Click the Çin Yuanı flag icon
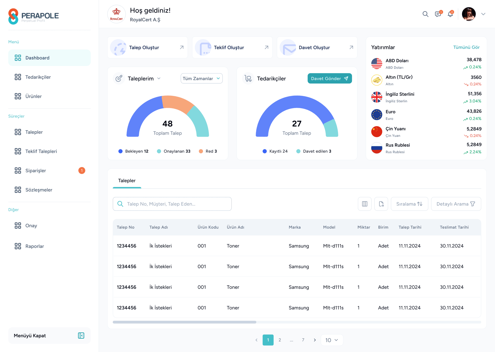The width and height of the screenshot is (495, 352). [377, 132]
